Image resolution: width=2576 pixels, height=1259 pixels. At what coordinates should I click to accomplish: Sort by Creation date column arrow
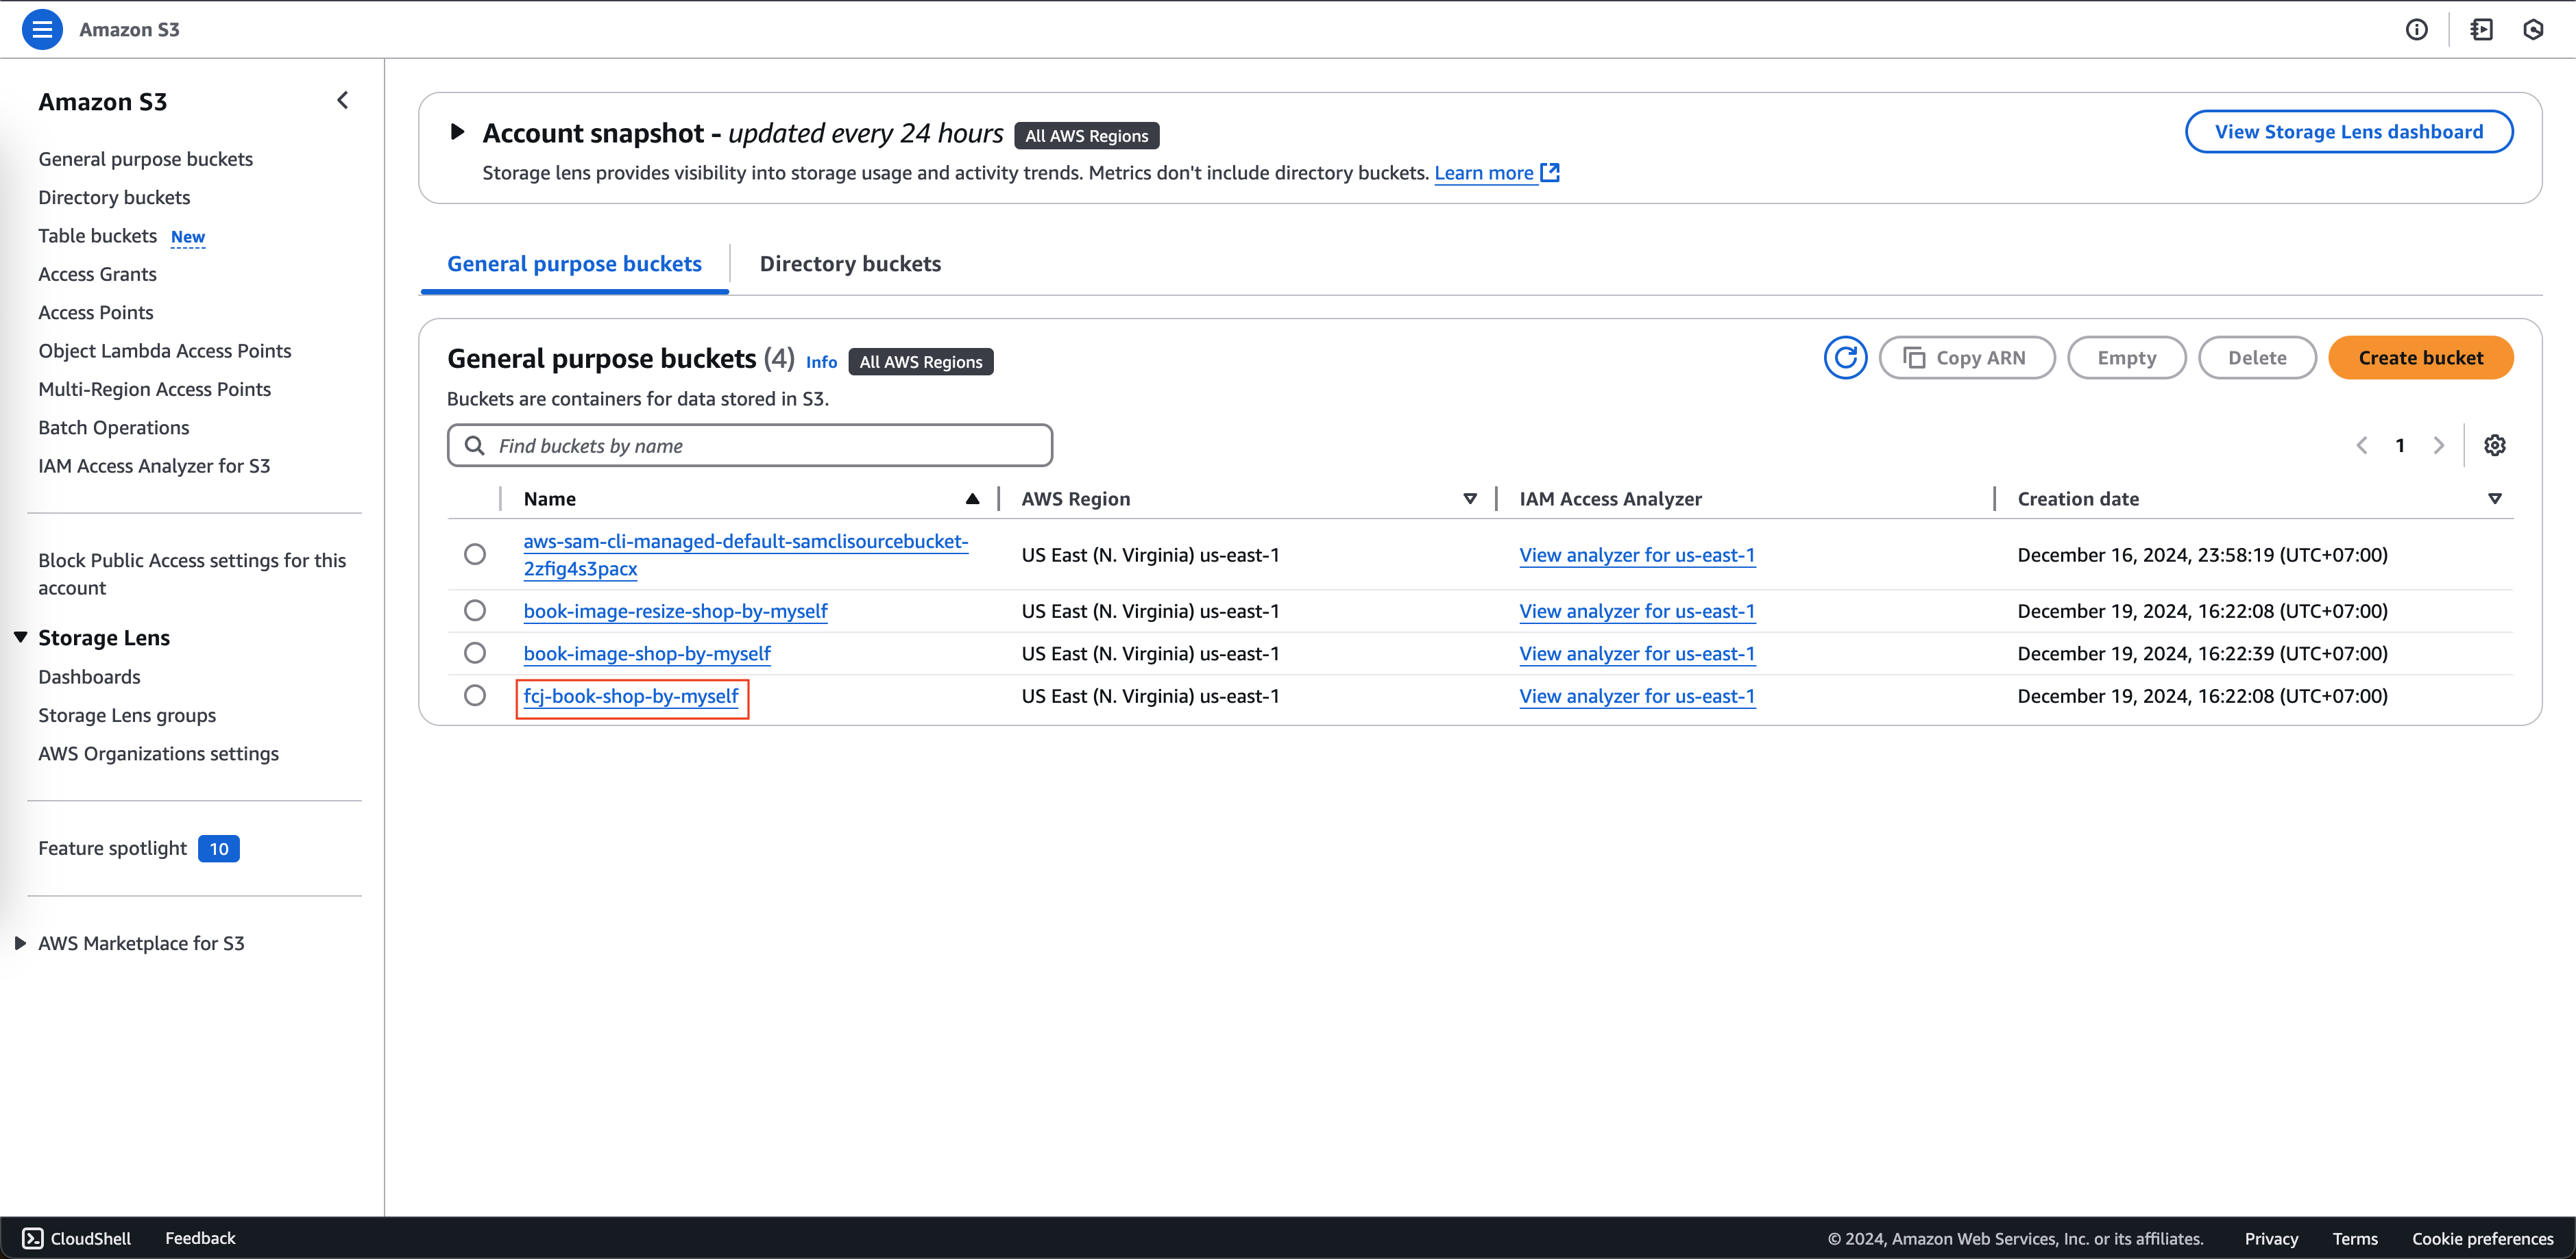[2495, 499]
